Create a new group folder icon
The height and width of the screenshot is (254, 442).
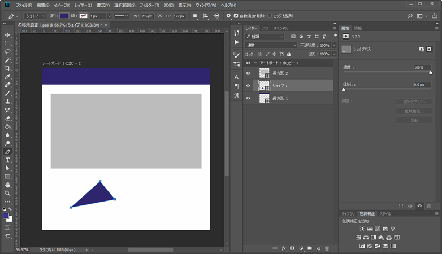tap(310, 248)
